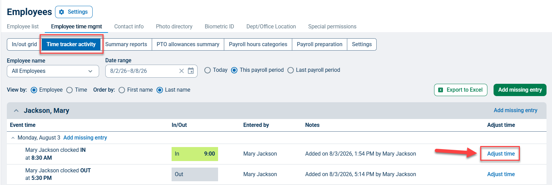This screenshot has height=185, width=552.
Task: Click the green In 9:00 status badge
Action: tap(195, 154)
